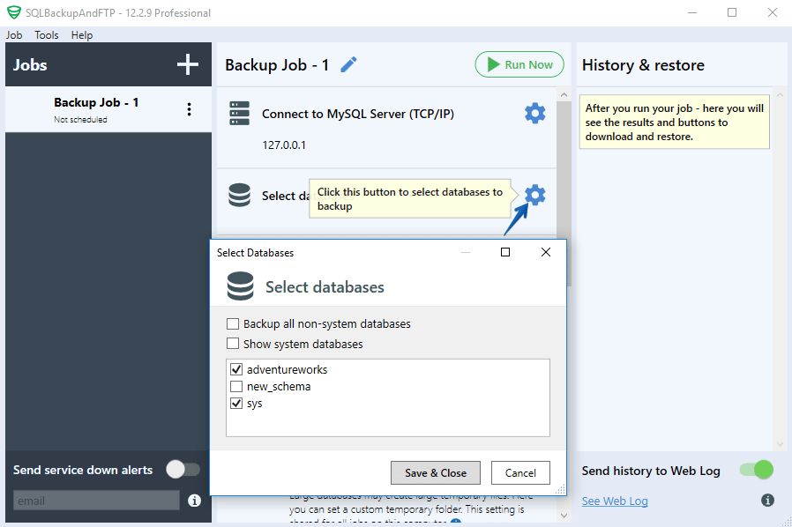This screenshot has width=792, height=527.
Task: Minimize the SQLBackupAndFTP main window
Action: 692,12
